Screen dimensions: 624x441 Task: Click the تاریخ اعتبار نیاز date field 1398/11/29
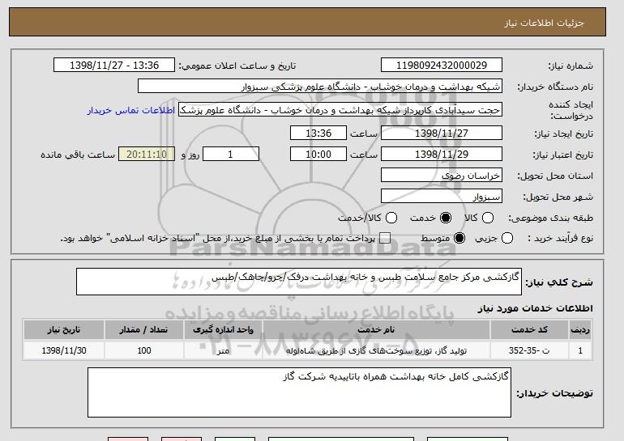pos(442,155)
